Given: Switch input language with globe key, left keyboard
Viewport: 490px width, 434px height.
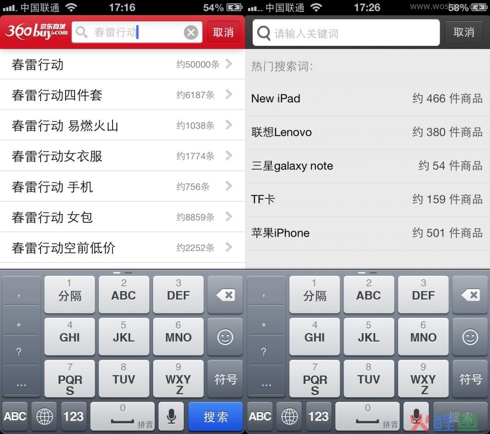Looking at the screenshot, I should pos(45,416).
